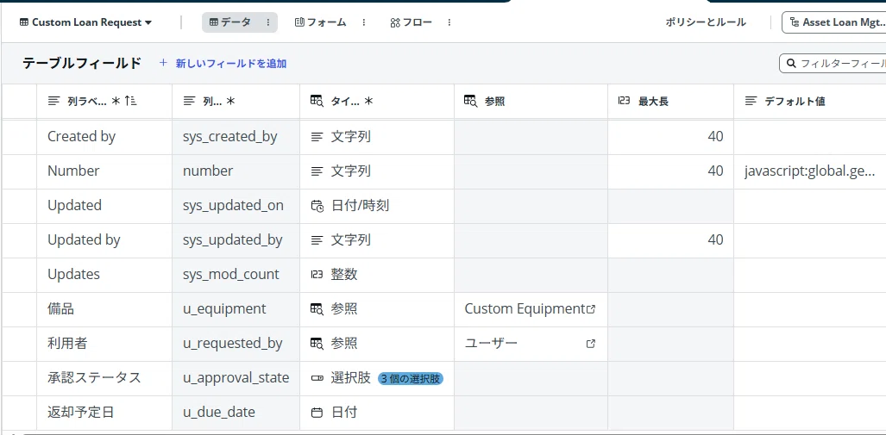This screenshot has width=886, height=435.
Task: Click the sys_mod_count cell
Action: pyautogui.click(x=236, y=274)
